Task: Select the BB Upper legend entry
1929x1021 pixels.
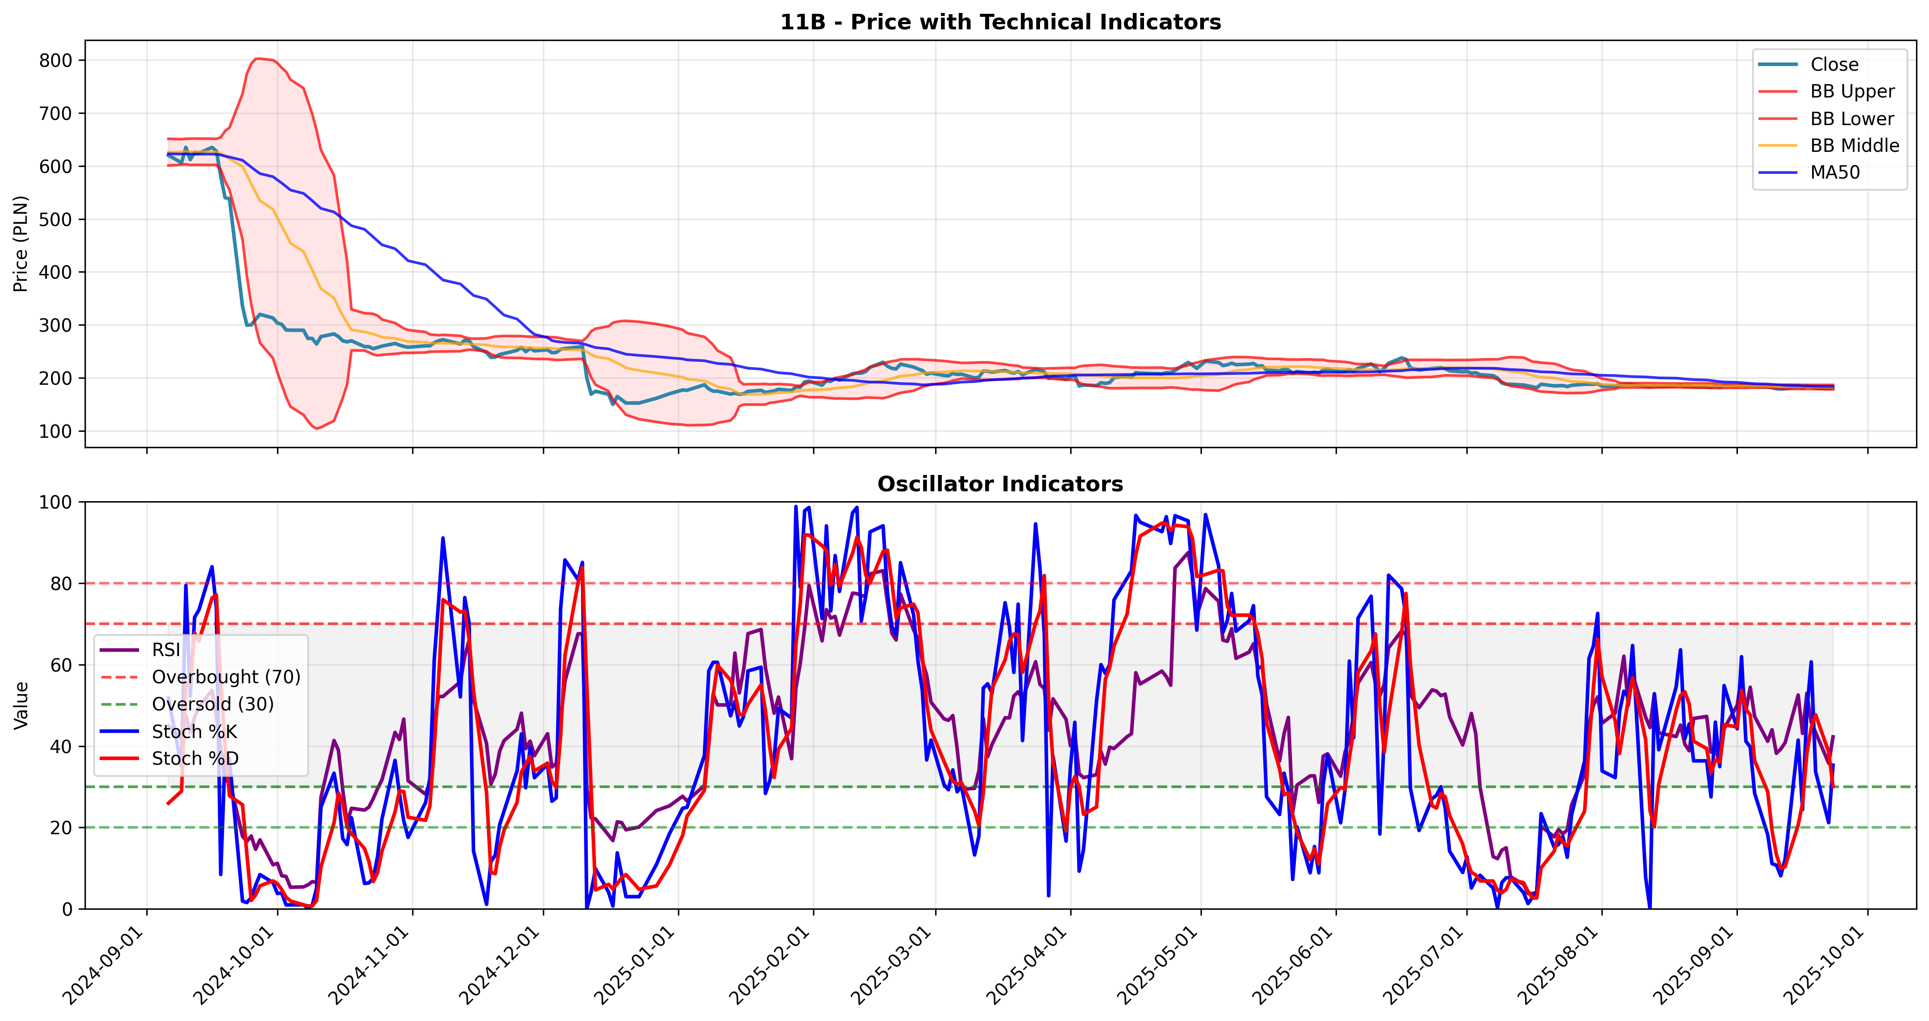Action: click(x=1826, y=91)
